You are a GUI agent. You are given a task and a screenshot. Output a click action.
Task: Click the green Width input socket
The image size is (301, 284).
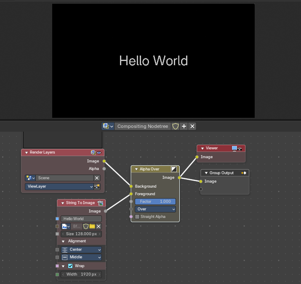tap(57, 274)
